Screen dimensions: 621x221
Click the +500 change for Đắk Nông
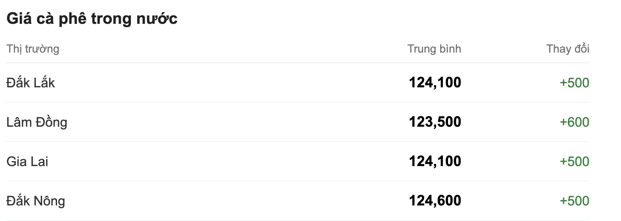[574, 201]
